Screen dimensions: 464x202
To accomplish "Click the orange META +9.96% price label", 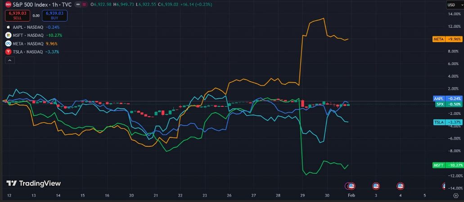I will 447,39.
